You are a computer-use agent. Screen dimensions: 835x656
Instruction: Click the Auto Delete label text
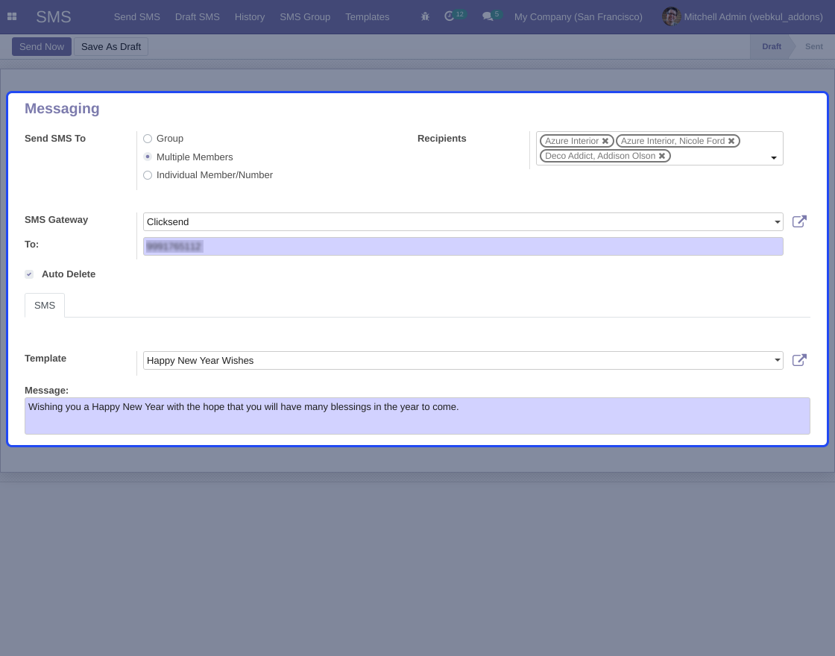(x=69, y=274)
